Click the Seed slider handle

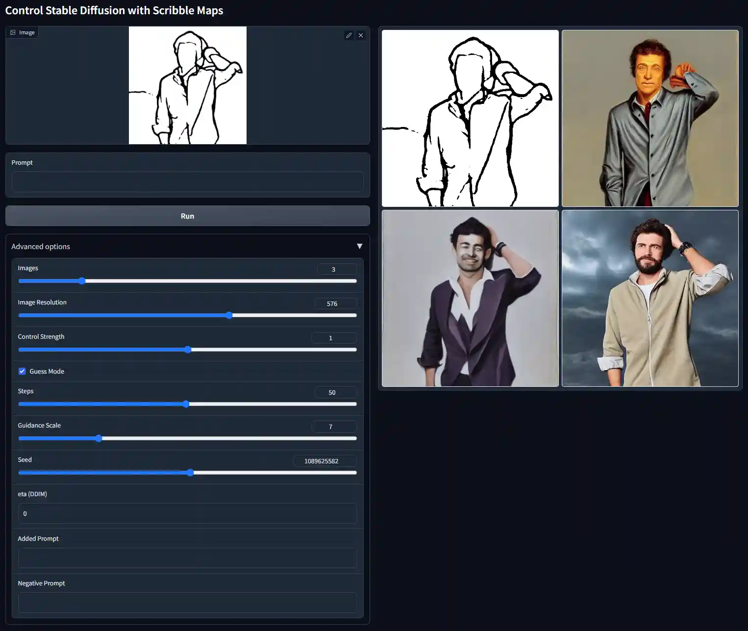click(x=190, y=473)
